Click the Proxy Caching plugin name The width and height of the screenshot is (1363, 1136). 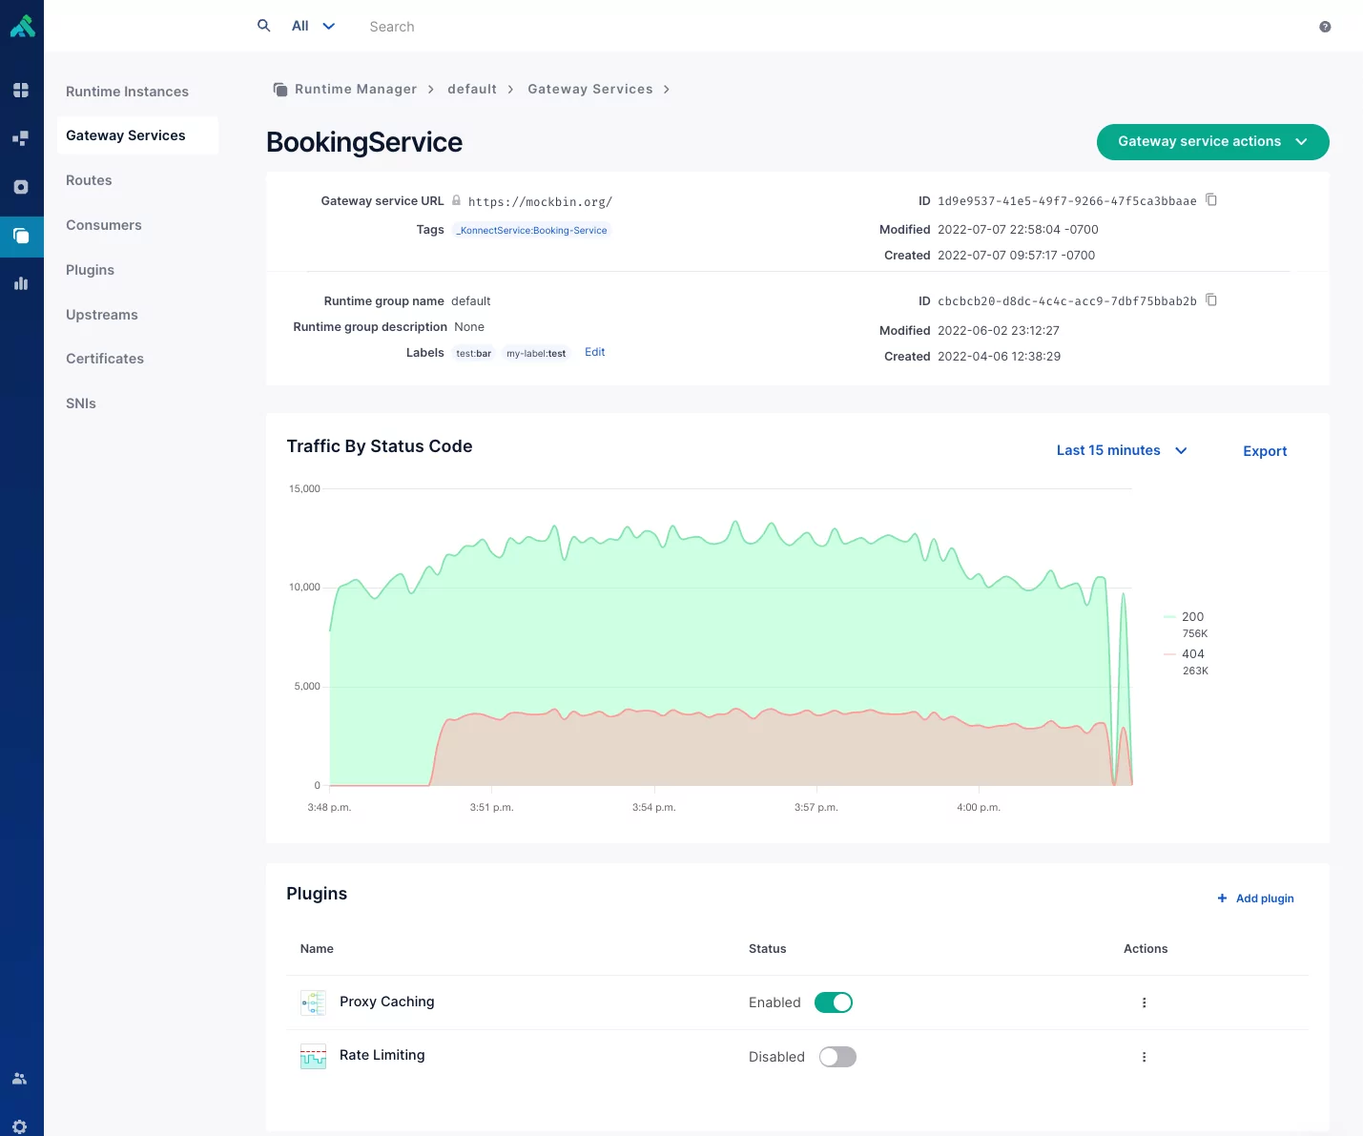[386, 1002]
